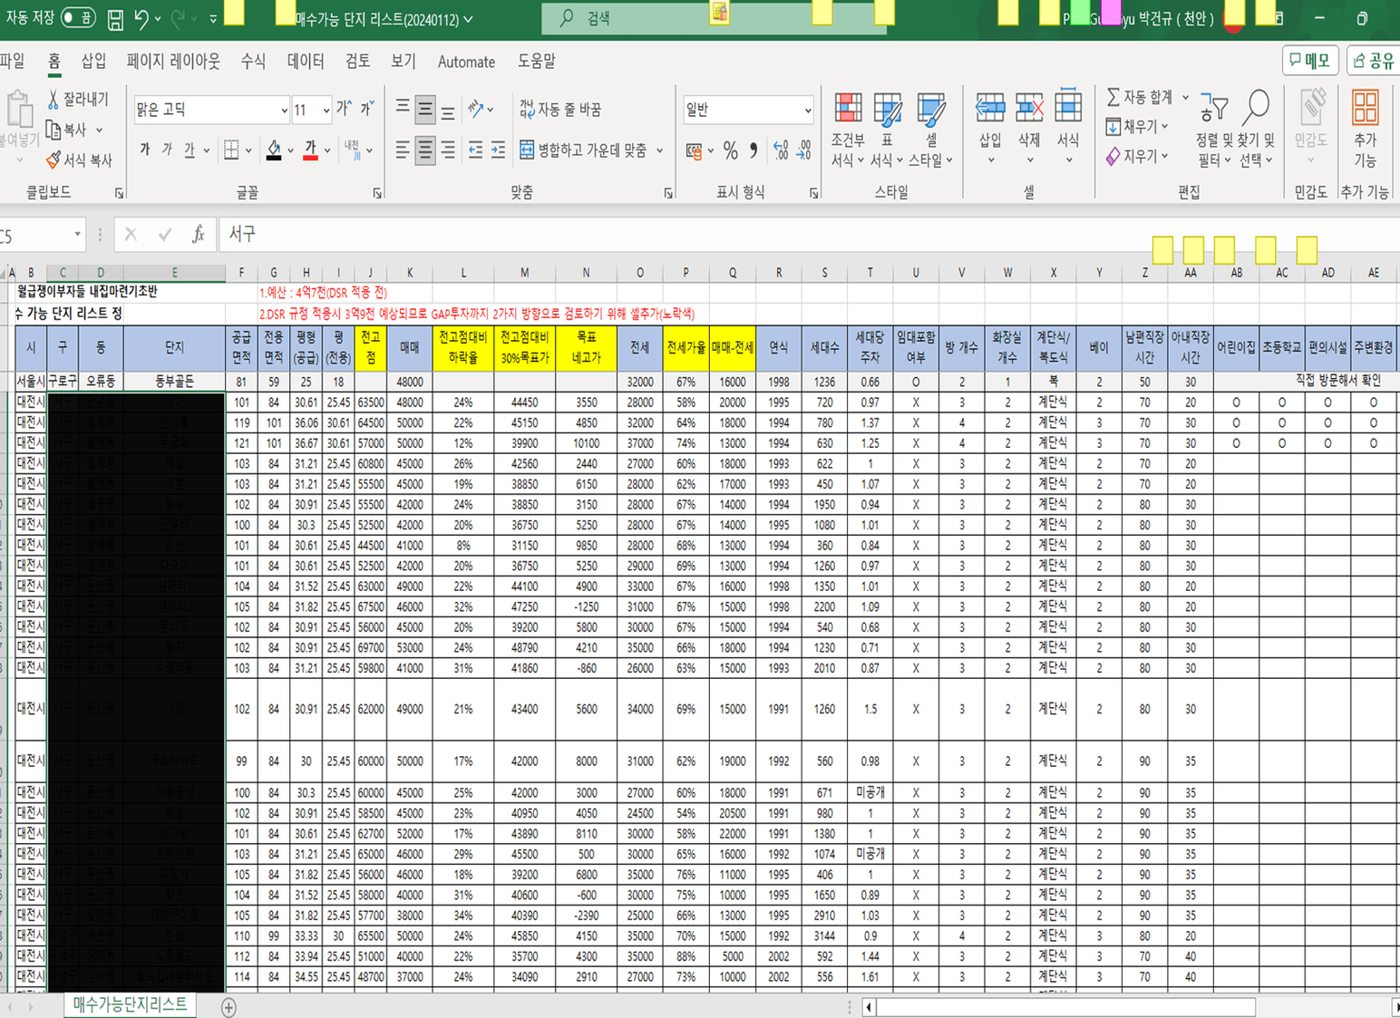Expand the 지우기 clear dropdown
The height and width of the screenshot is (1018, 1400).
pos(1165,157)
